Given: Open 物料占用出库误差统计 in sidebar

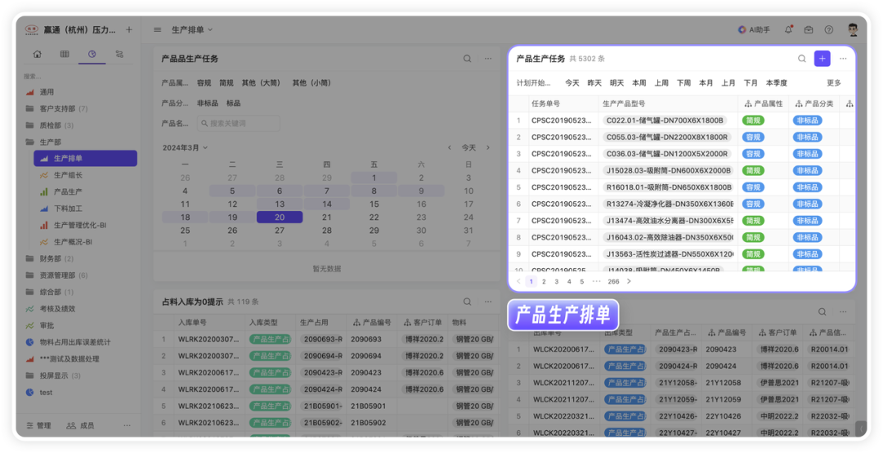Looking at the screenshot, I should tap(75, 342).
